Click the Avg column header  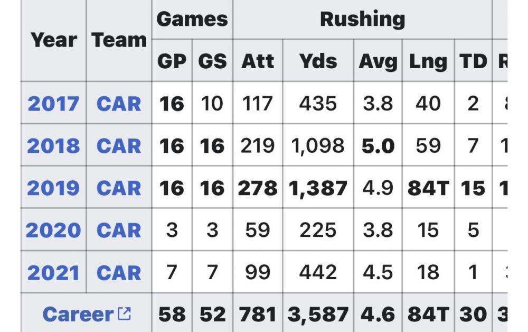(x=378, y=61)
